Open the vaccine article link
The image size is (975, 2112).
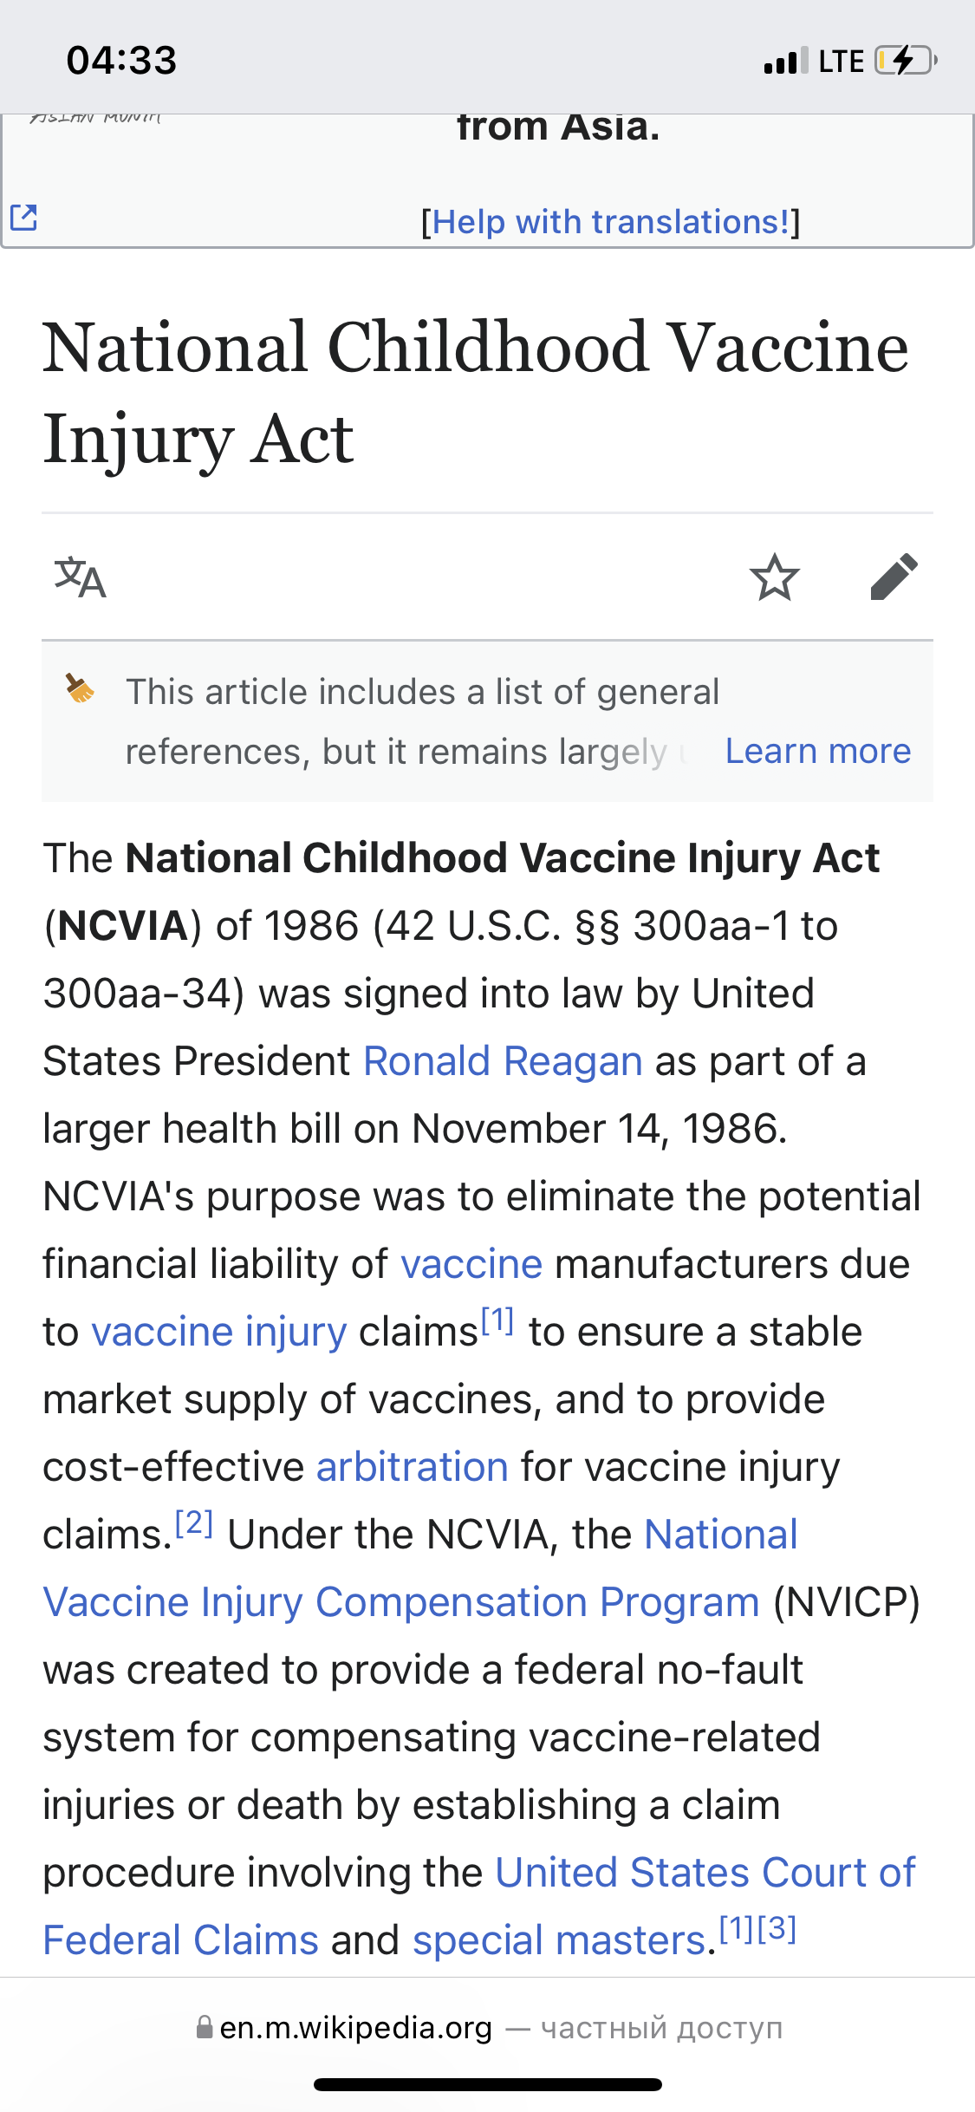pyautogui.click(x=471, y=1264)
